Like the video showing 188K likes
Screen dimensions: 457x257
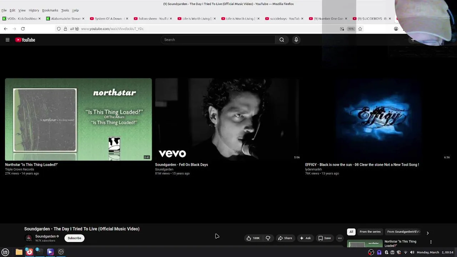tap(253, 238)
